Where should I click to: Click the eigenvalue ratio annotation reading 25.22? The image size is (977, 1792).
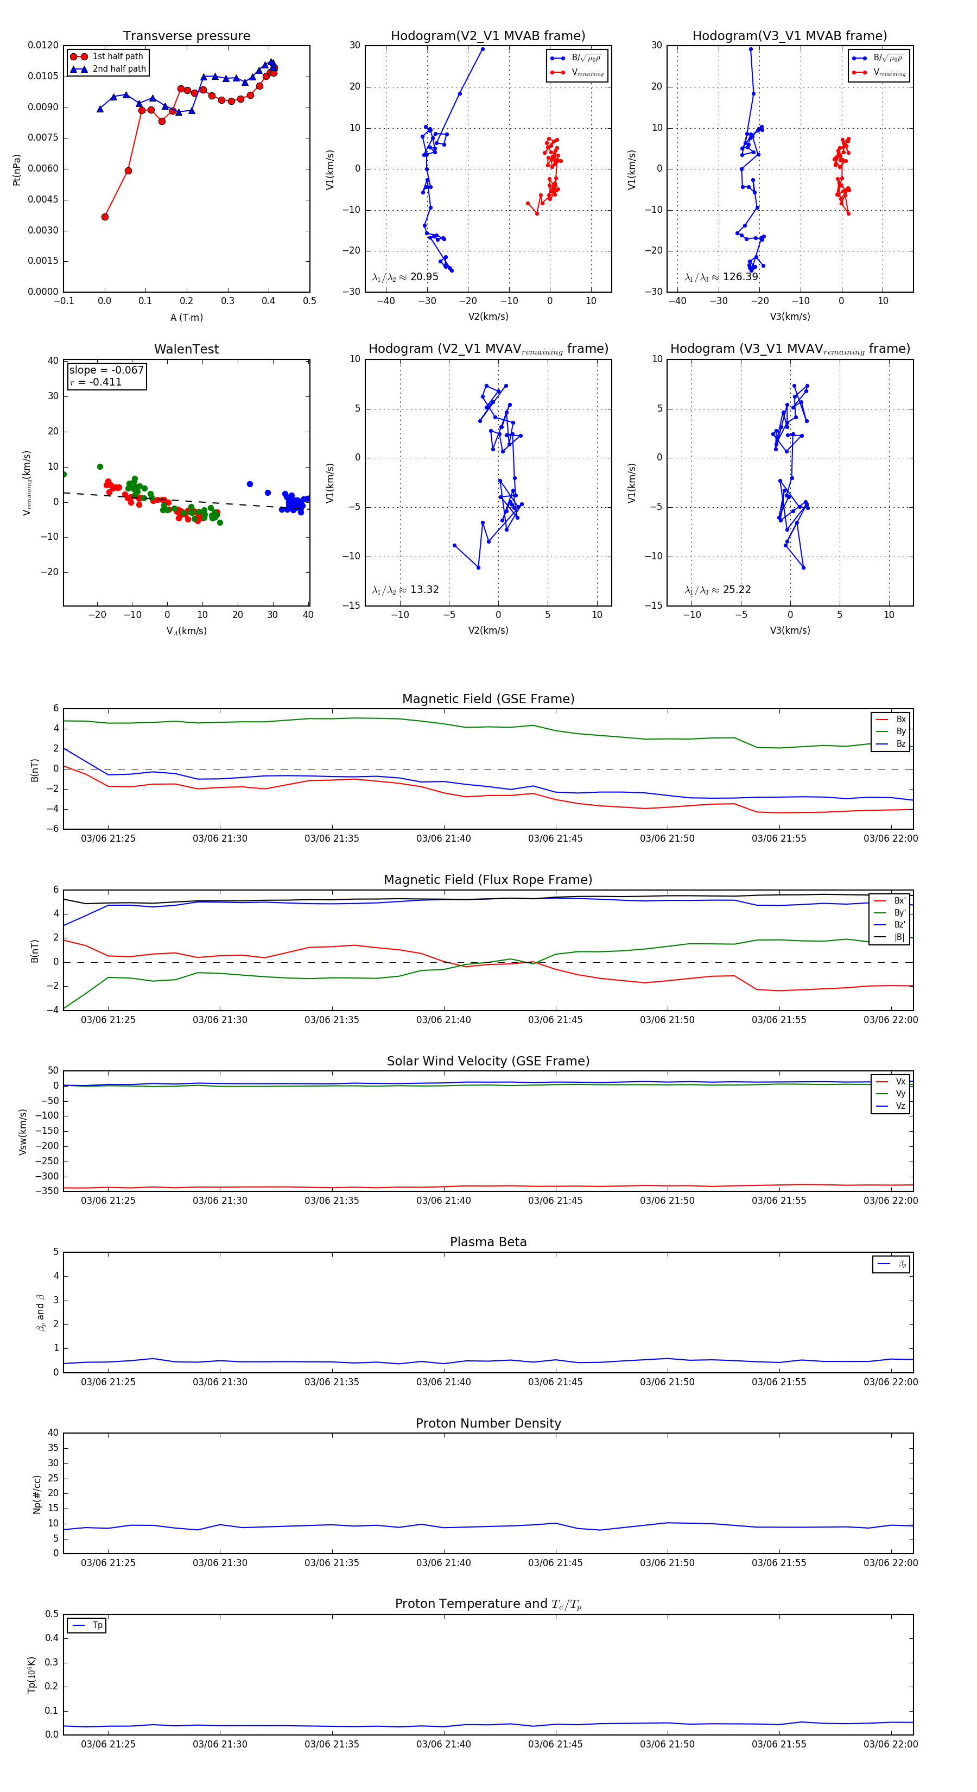click(718, 590)
